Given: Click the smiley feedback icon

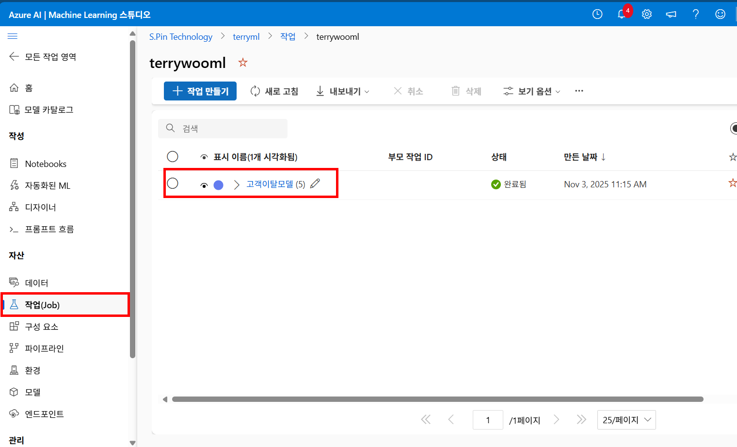Looking at the screenshot, I should coord(721,15).
